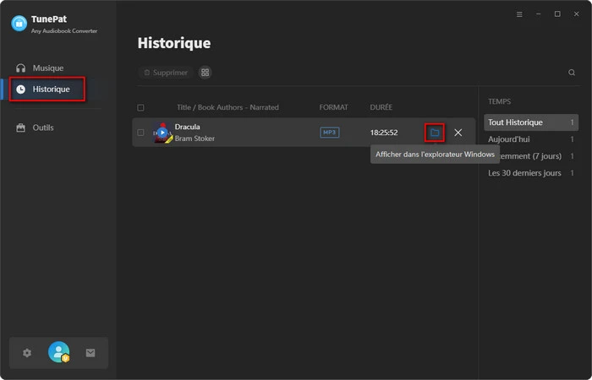The height and width of the screenshot is (380, 592).
Task: Switch to grid view layout
Action: tap(205, 73)
